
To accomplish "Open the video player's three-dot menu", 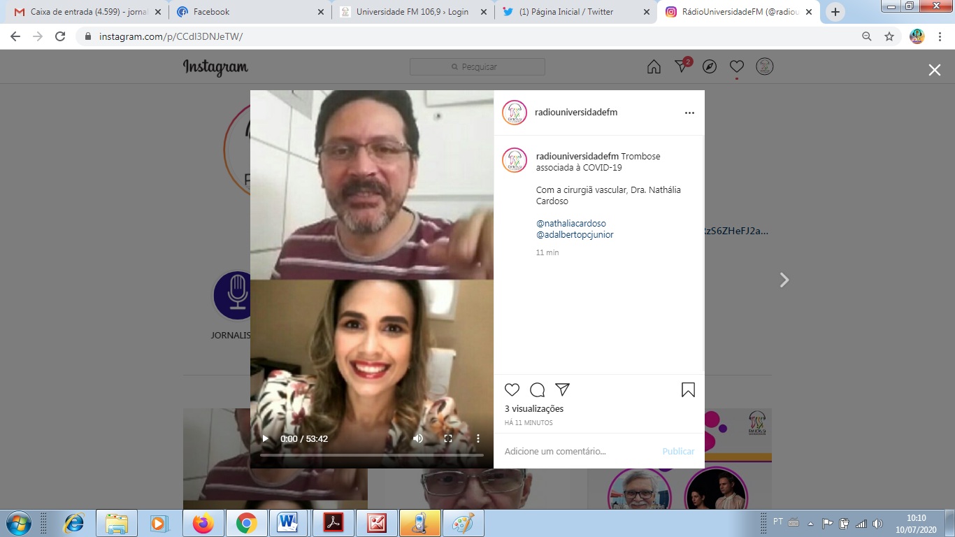I will click(478, 438).
